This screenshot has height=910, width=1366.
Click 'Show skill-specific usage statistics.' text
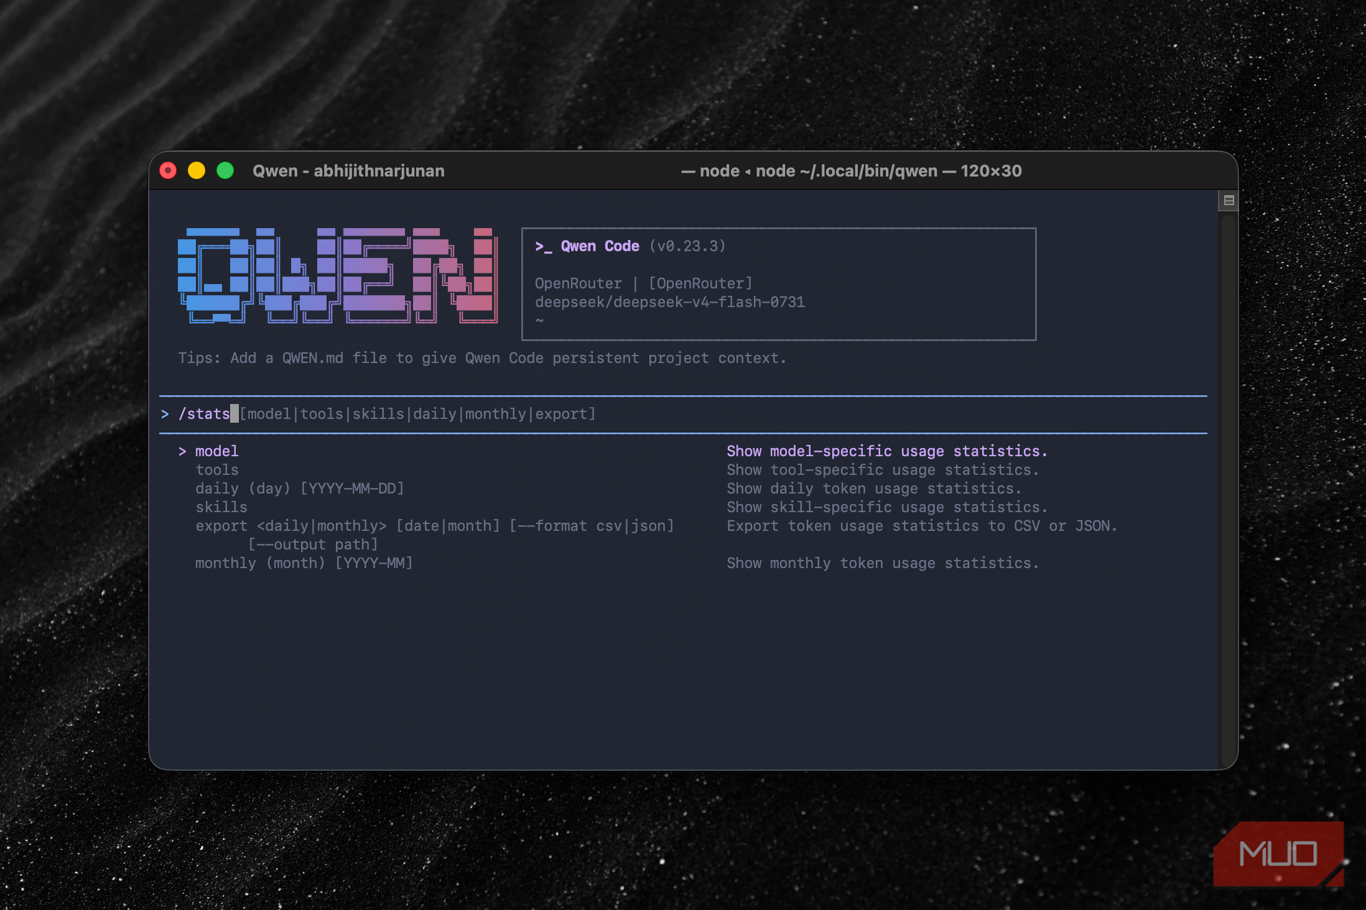(x=887, y=507)
